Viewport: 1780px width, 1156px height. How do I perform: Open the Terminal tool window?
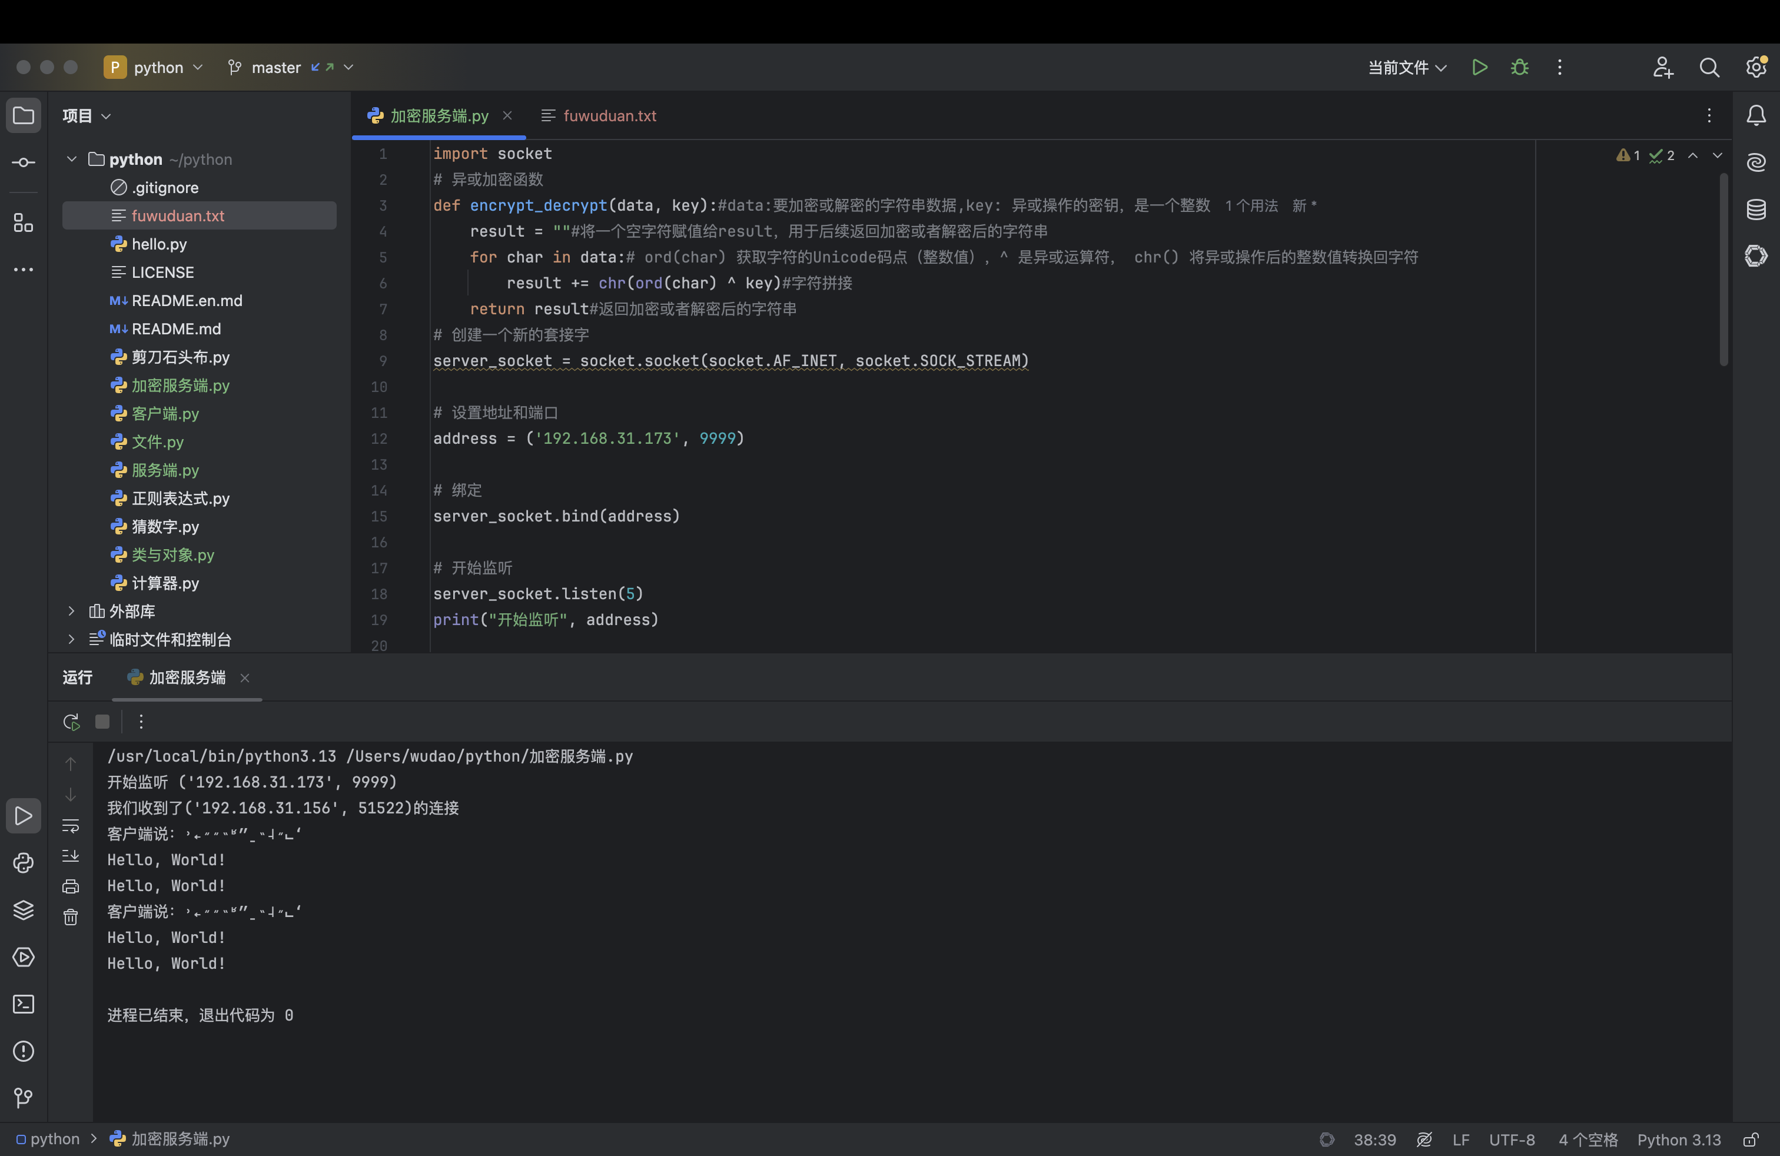23,1004
